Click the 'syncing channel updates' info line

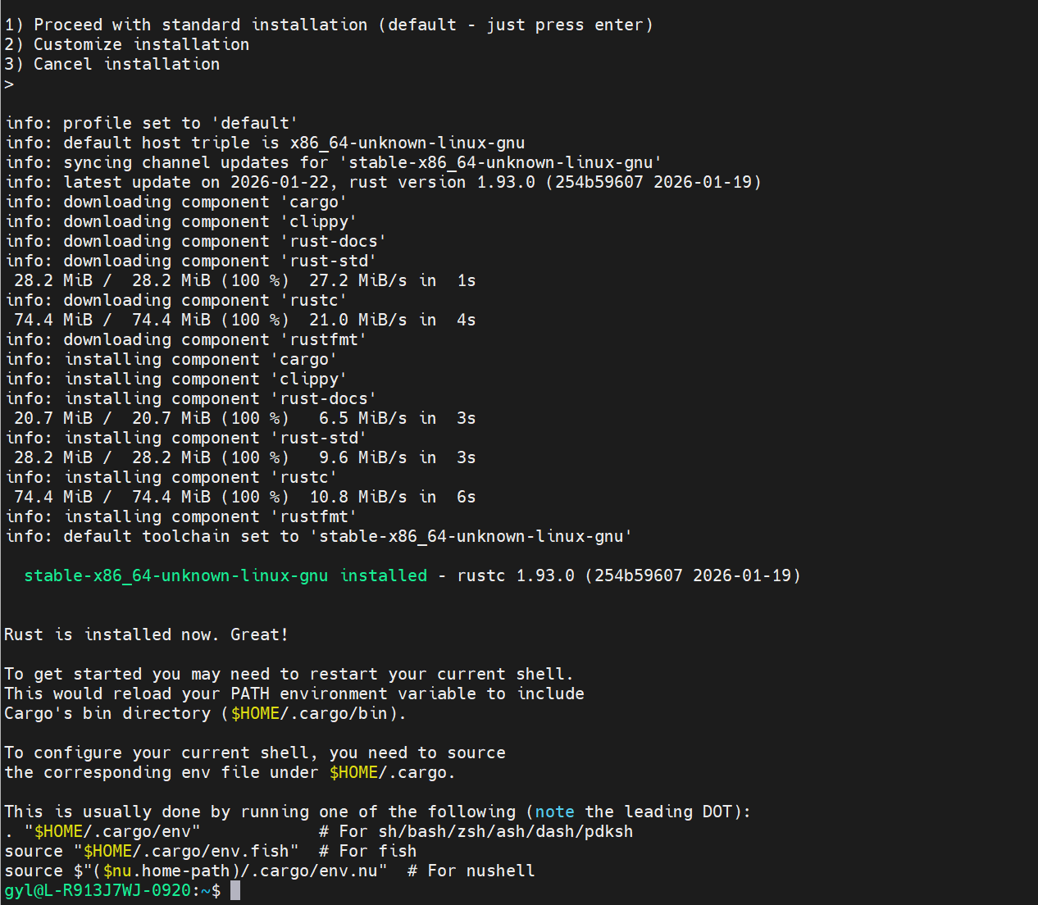tap(334, 162)
